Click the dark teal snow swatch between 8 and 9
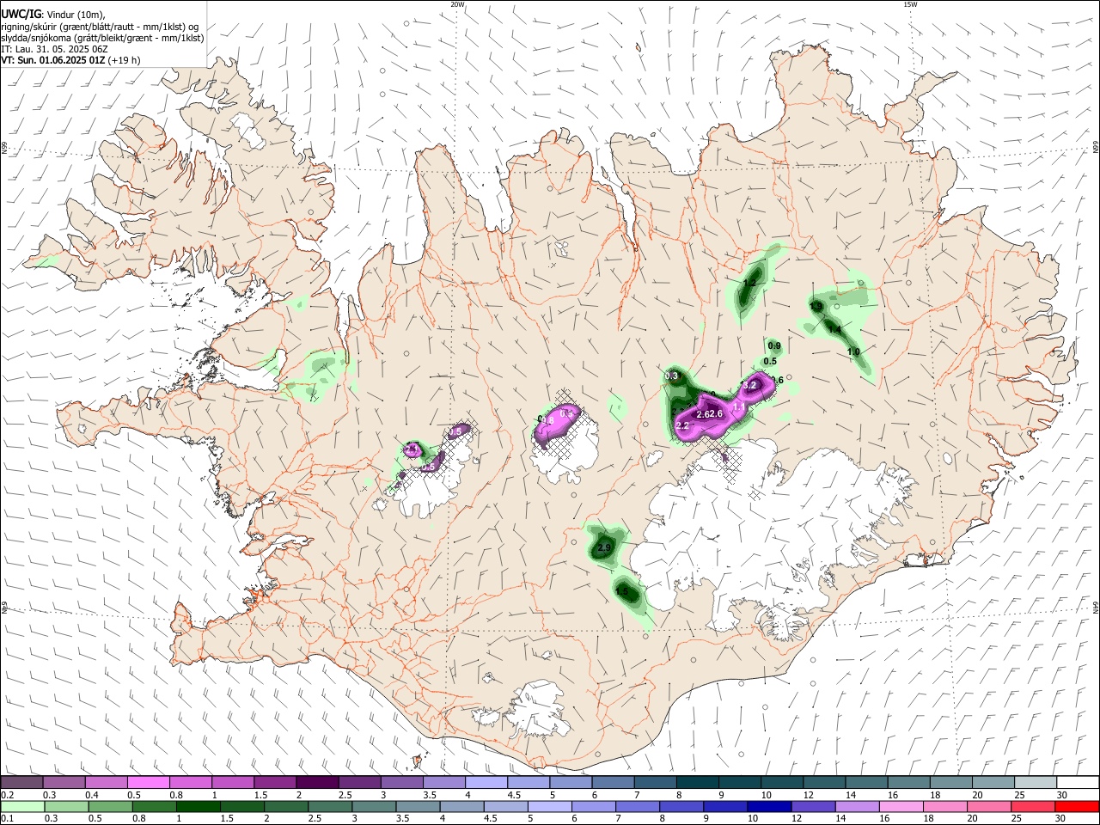The height and width of the screenshot is (825, 1100). [698, 782]
